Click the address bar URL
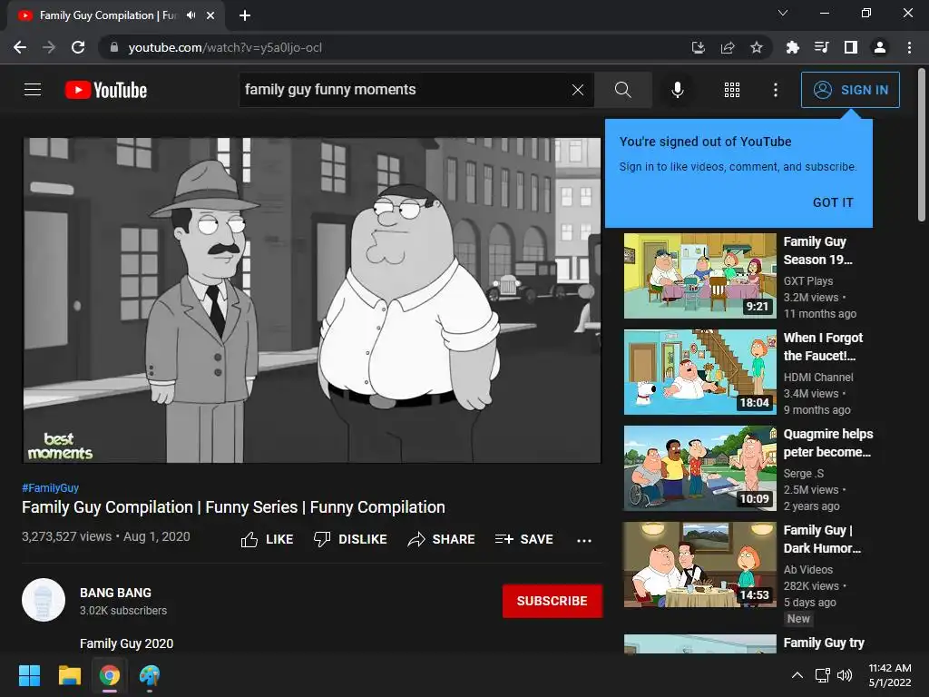Viewport: 929px width, 697px height. (225, 47)
